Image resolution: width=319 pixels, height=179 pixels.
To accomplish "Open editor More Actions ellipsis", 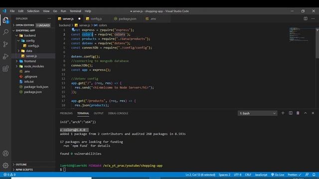I will [313, 18].
